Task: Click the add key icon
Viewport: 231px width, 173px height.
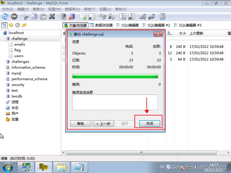Action: tap(103, 16)
